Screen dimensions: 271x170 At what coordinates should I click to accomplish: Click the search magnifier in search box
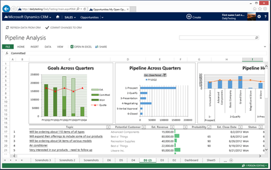tap(257, 38)
